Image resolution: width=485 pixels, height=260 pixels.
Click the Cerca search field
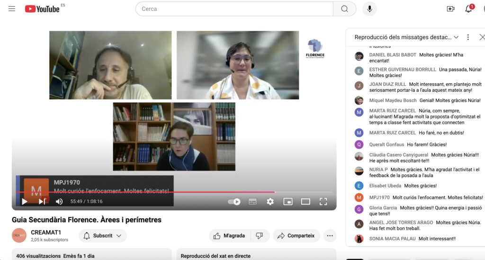(x=234, y=9)
